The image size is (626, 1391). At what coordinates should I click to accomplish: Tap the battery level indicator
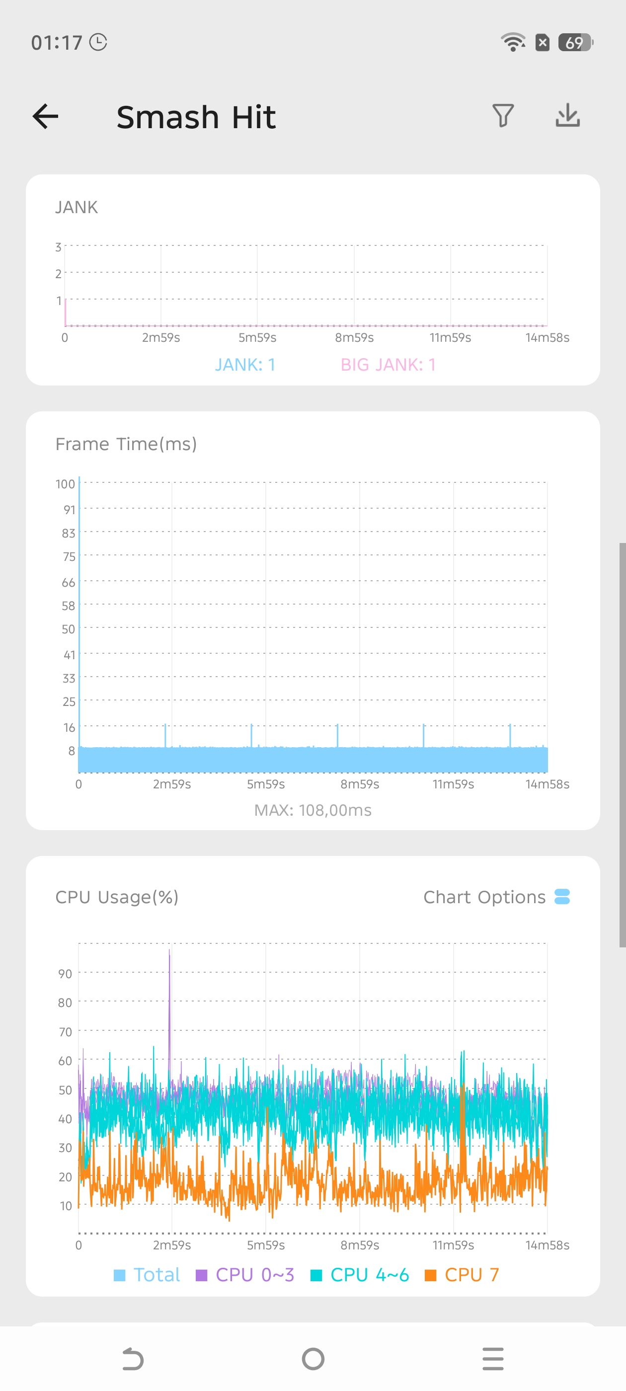click(x=575, y=42)
